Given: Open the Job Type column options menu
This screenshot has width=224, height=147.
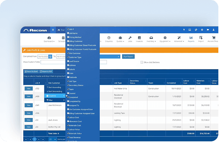Looking at the screenshot, I should (127, 83).
